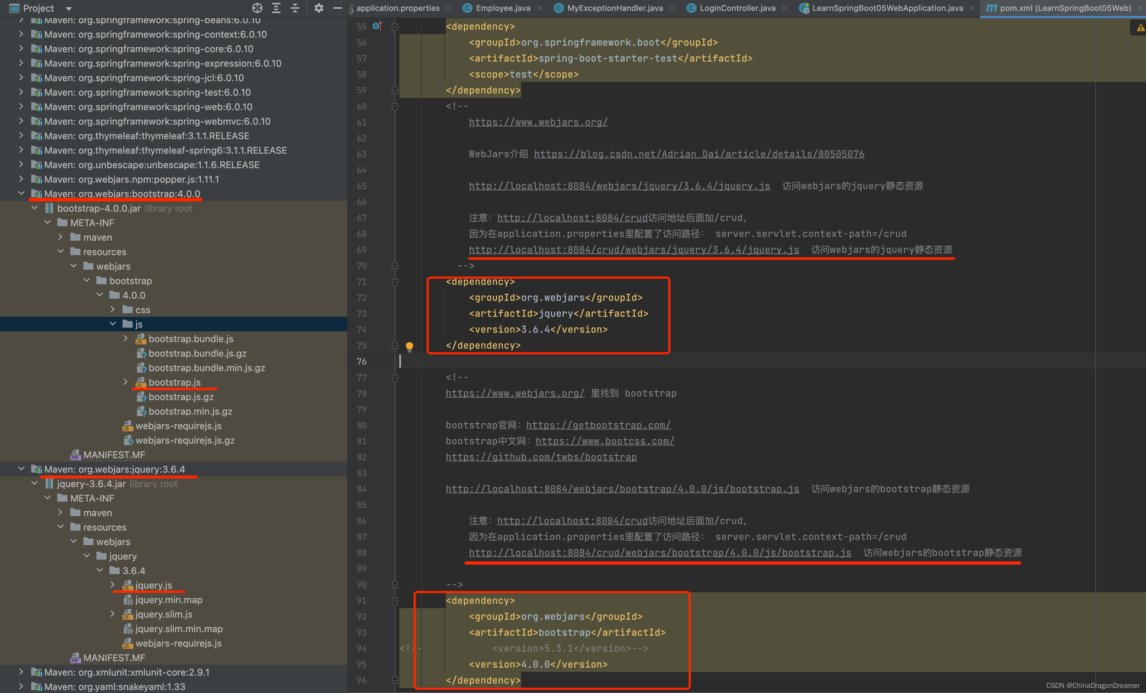Image resolution: width=1146 pixels, height=693 pixels.
Task: Select jquery.min.map file
Action: click(x=169, y=599)
